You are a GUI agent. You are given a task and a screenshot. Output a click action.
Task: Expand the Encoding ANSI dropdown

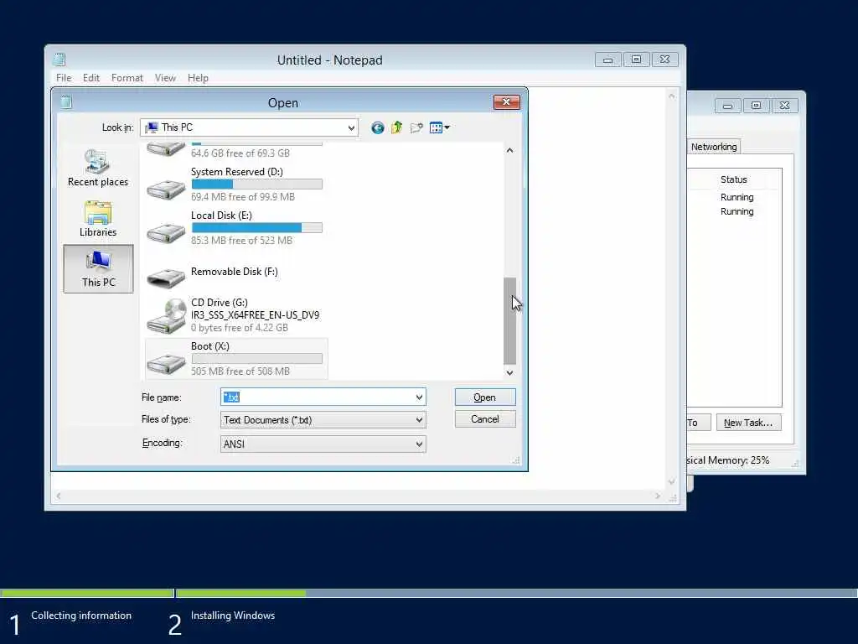click(419, 444)
